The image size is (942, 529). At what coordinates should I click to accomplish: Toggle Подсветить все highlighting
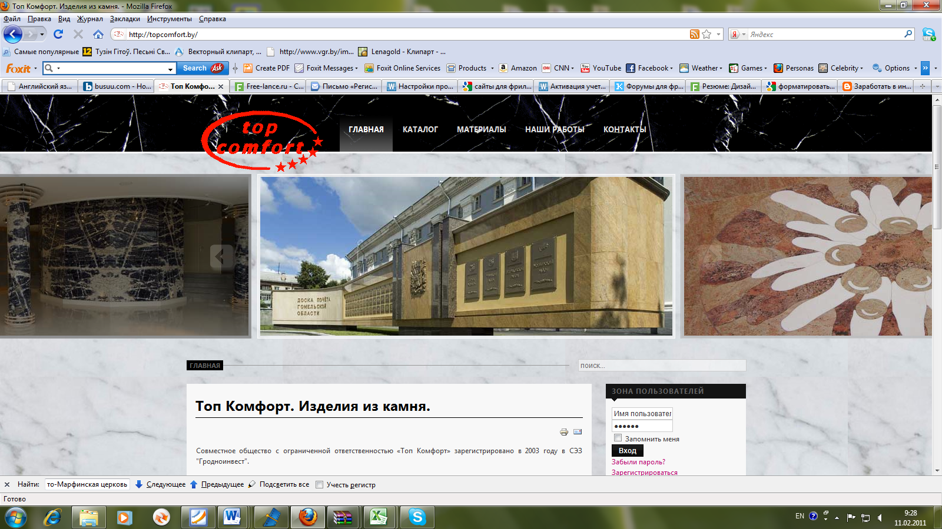(x=278, y=484)
